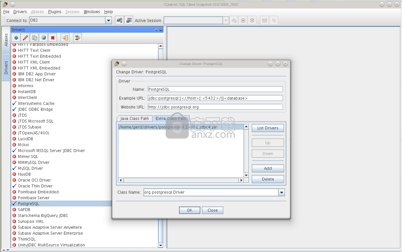Select MySQL Driver in the drivers list
This screenshot has width=402, height=252.
[30, 168]
